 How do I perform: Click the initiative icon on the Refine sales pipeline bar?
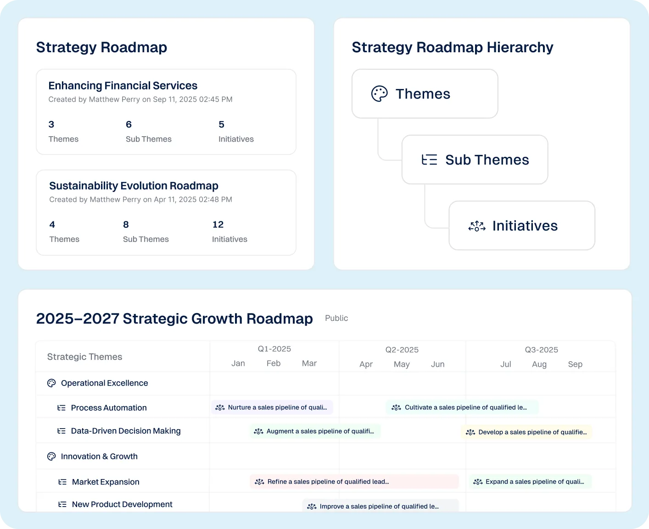259,481
